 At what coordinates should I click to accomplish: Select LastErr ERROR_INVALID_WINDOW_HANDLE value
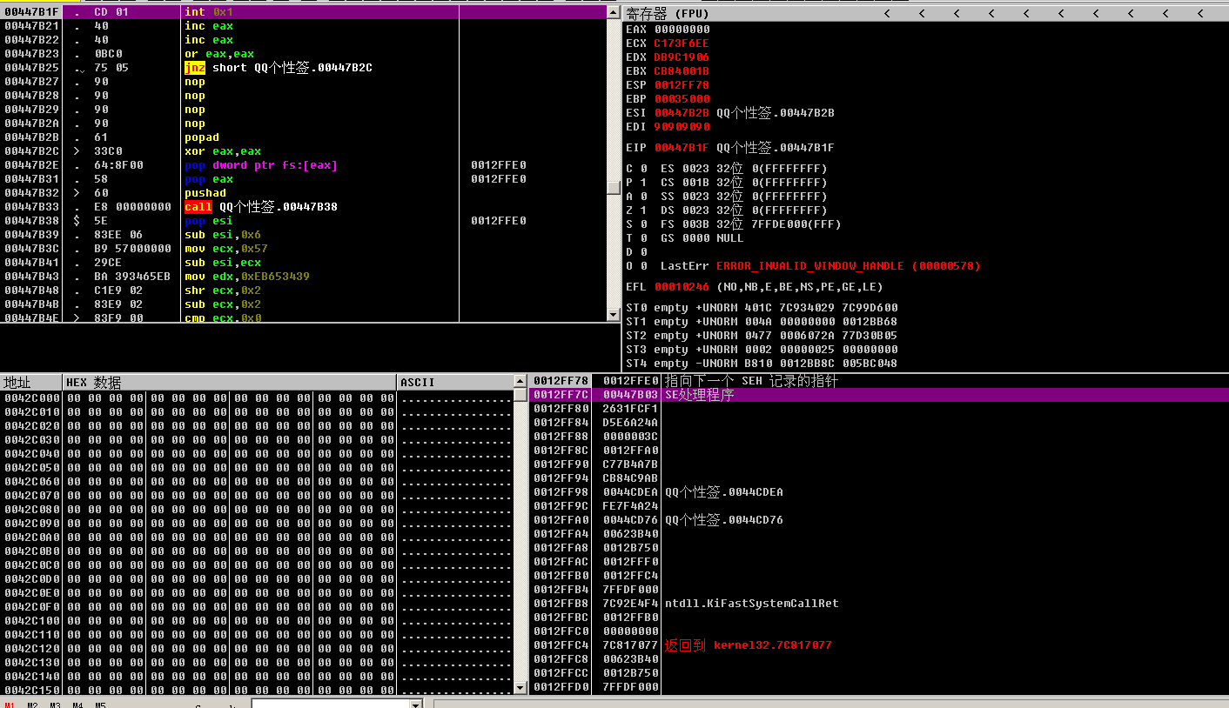tap(848, 266)
